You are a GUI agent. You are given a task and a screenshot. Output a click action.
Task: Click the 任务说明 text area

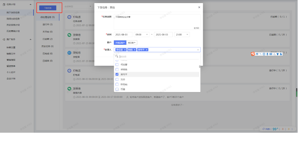coord(157,22)
